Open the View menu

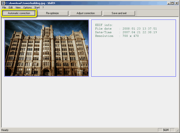pos(18,8)
